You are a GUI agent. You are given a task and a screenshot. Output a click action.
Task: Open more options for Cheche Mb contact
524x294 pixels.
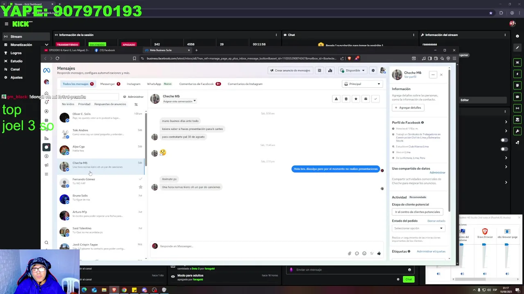[x=433, y=75]
